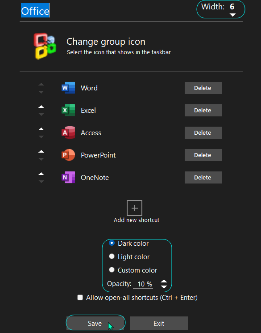Delete the PowerPoint shortcut

click(203, 155)
